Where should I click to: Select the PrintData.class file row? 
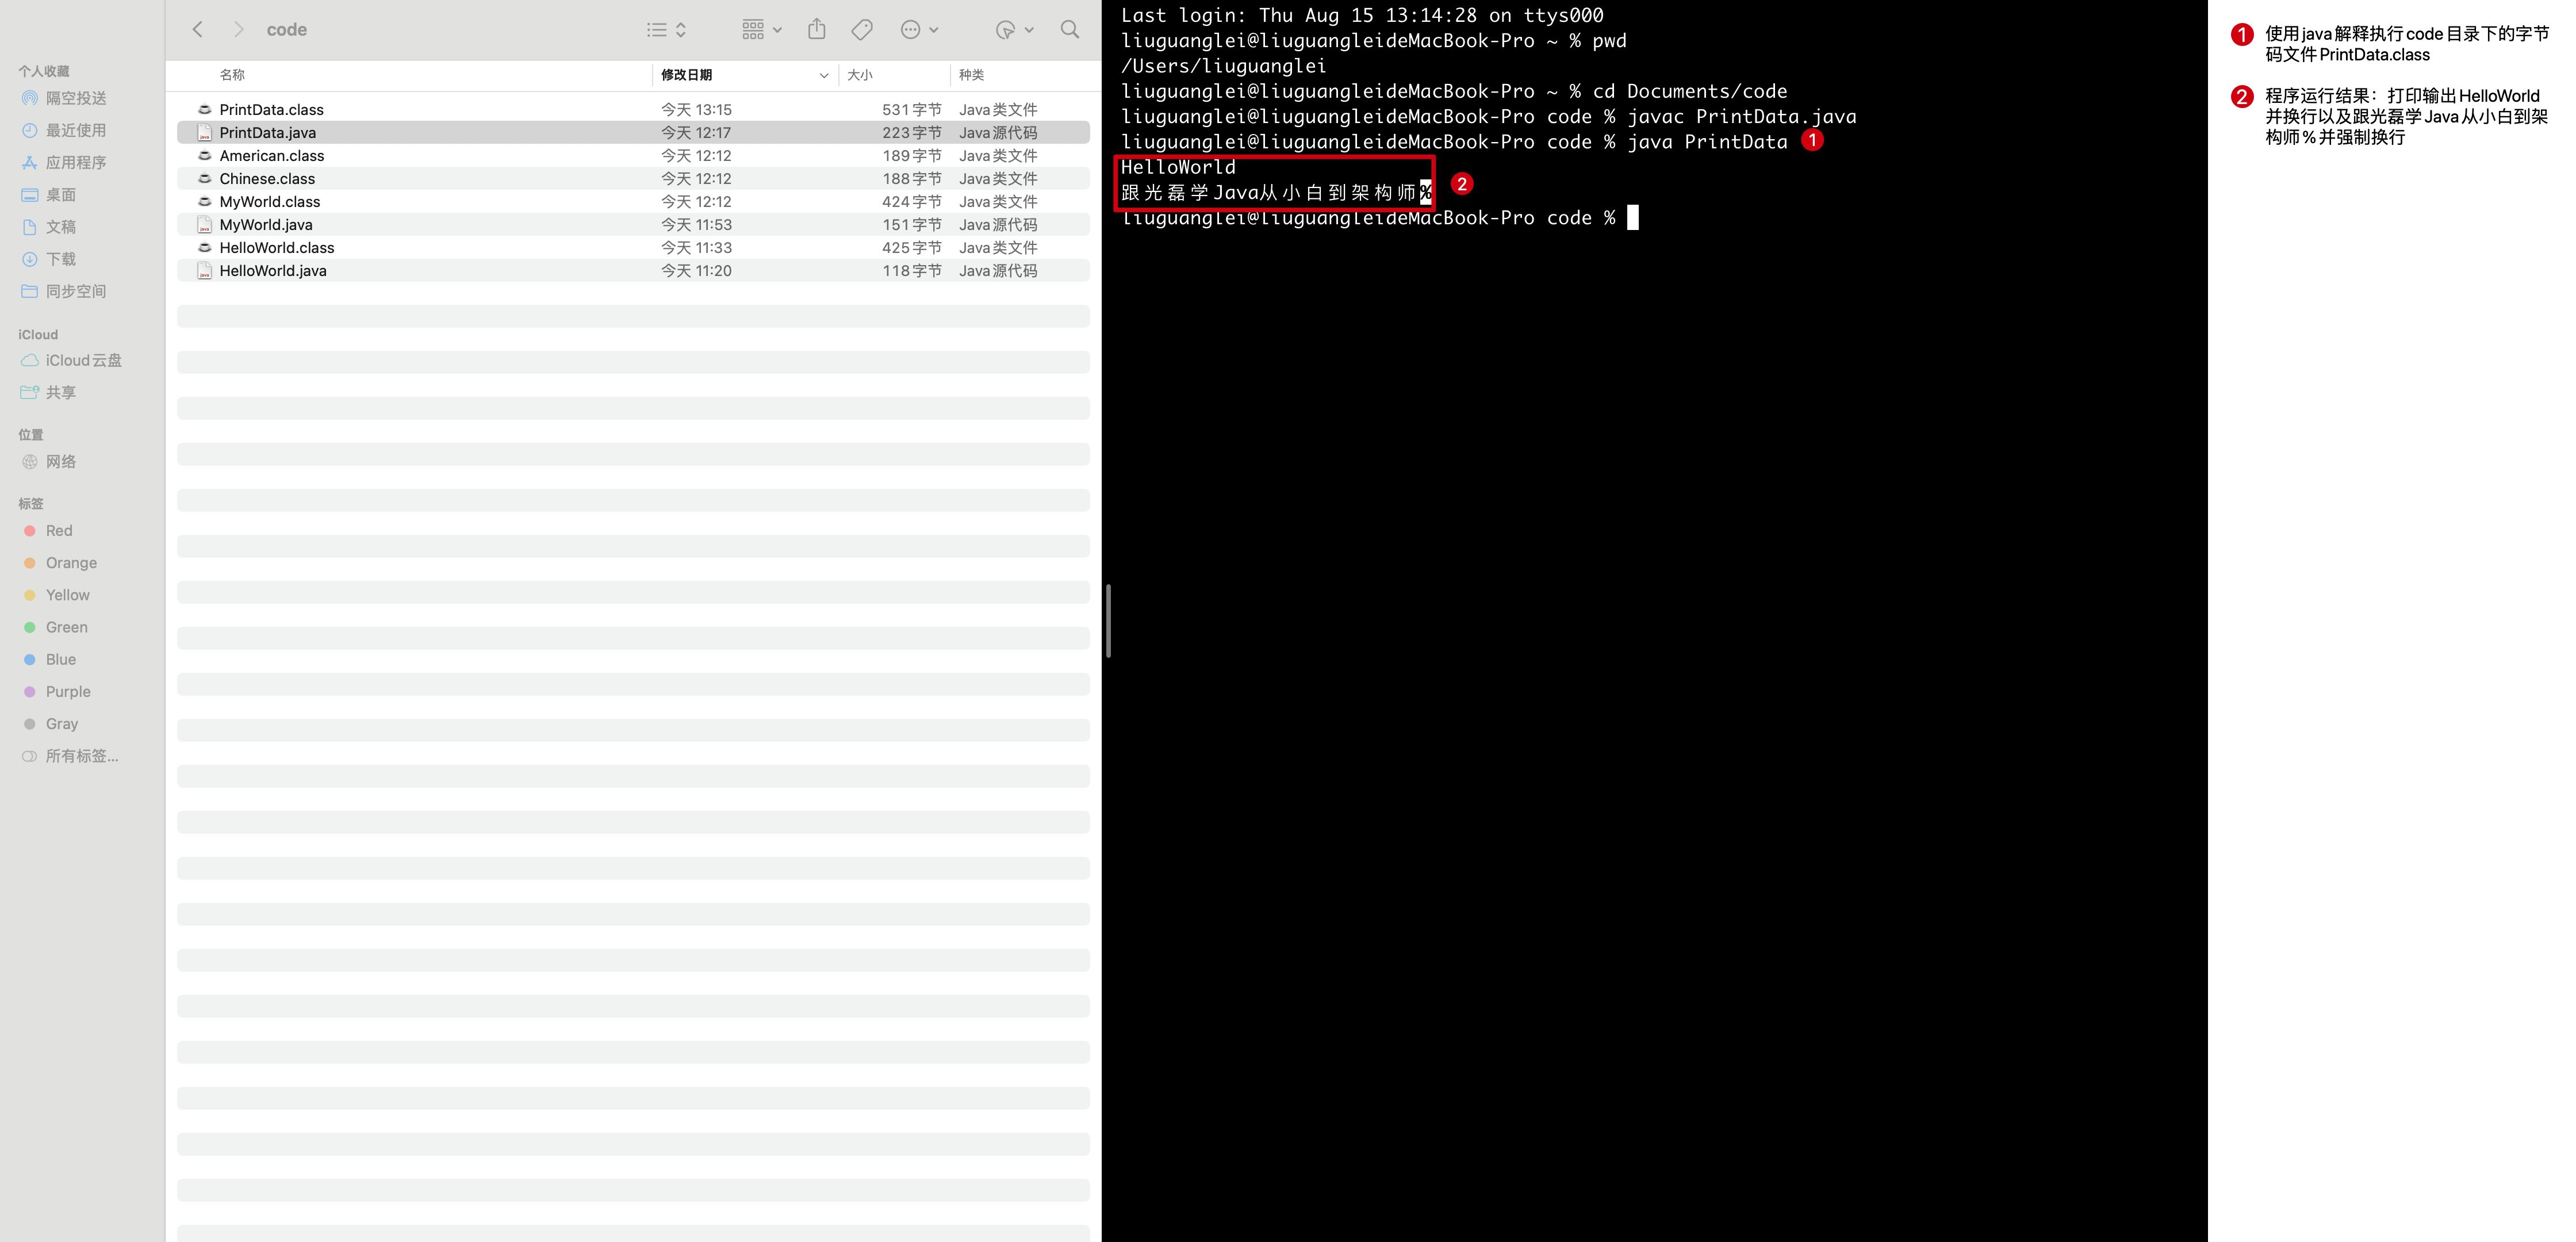coord(271,110)
